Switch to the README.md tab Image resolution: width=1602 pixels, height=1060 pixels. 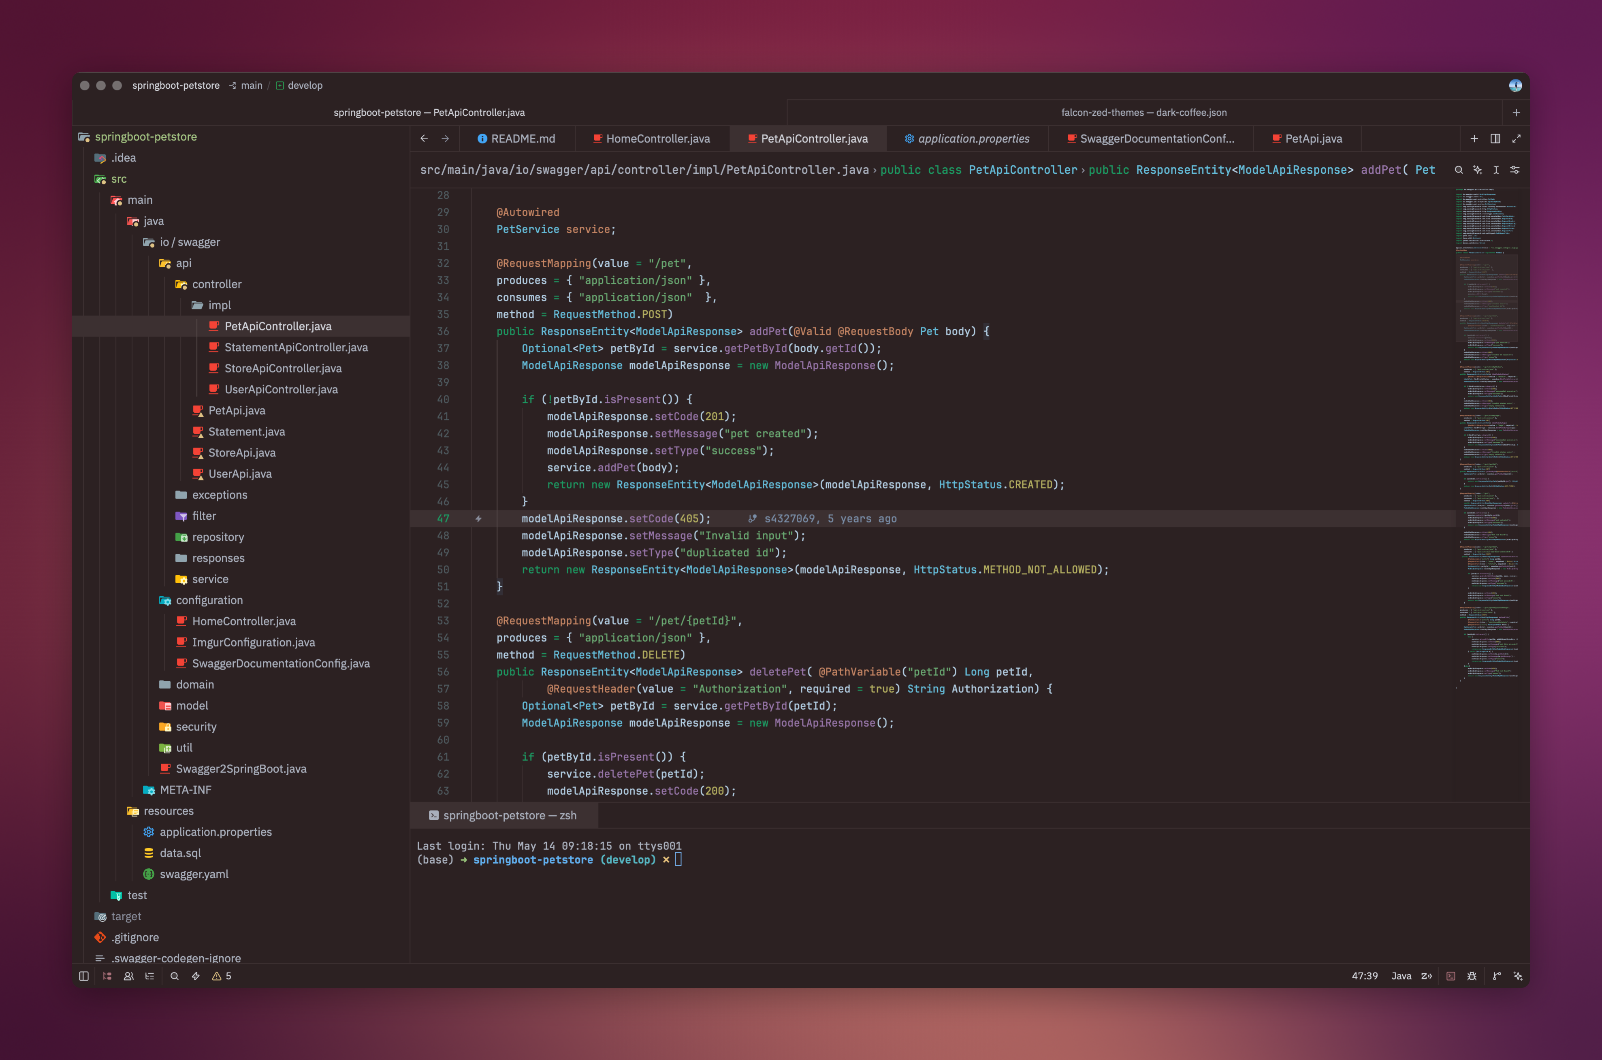[516, 139]
